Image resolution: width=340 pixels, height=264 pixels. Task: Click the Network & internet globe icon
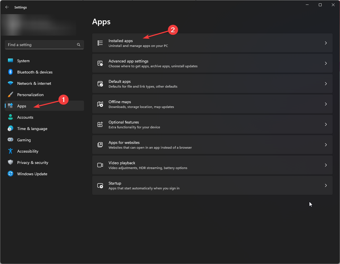click(x=10, y=83)
